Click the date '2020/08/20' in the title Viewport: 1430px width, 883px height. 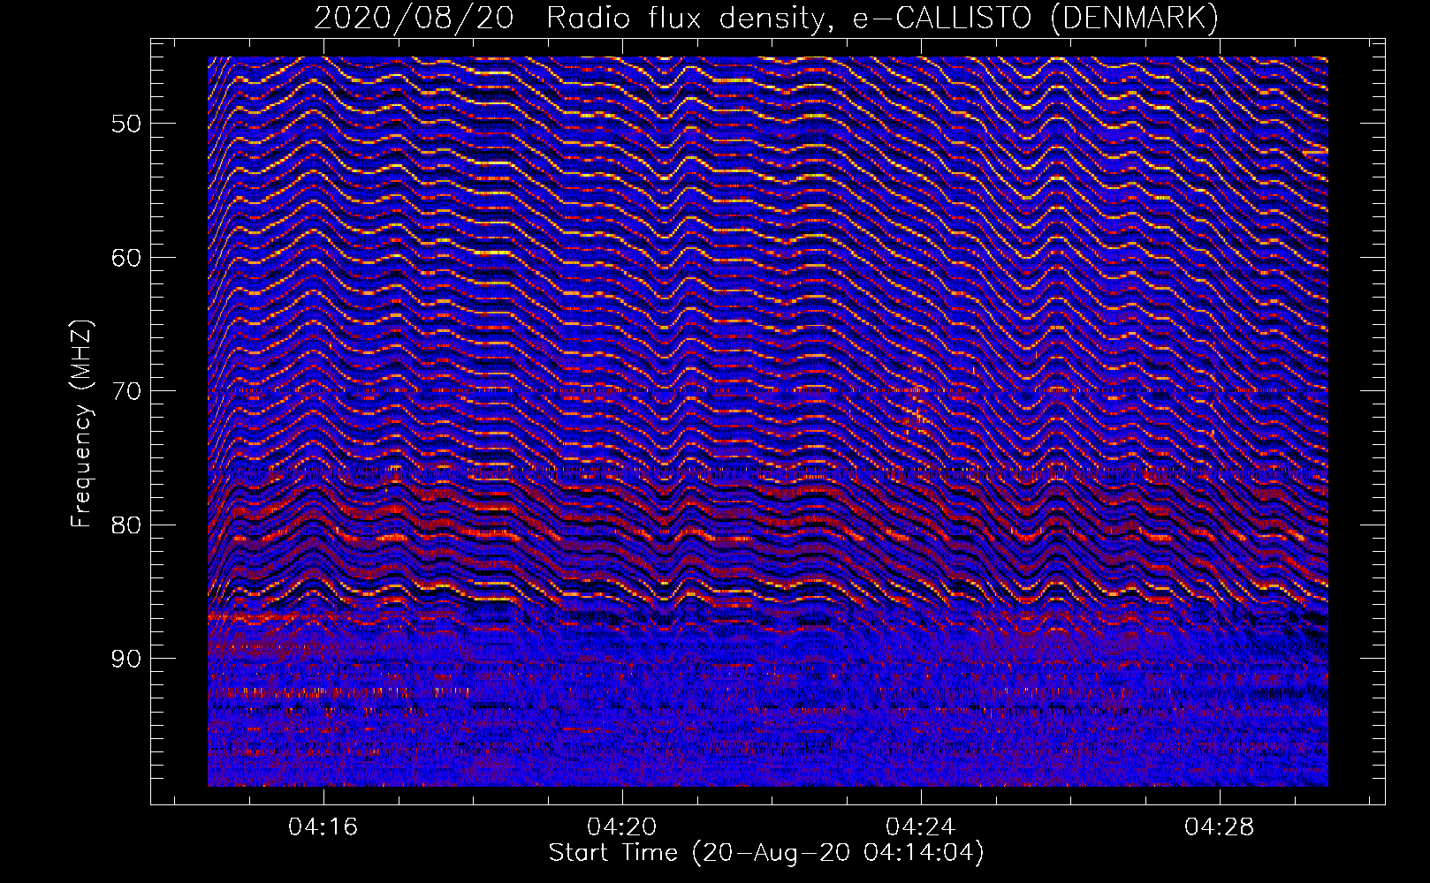[414, 18]
